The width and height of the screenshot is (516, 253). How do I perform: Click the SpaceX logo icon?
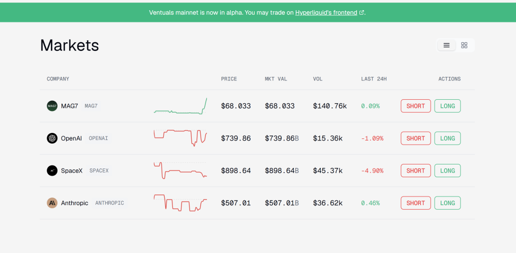point(52,171)
